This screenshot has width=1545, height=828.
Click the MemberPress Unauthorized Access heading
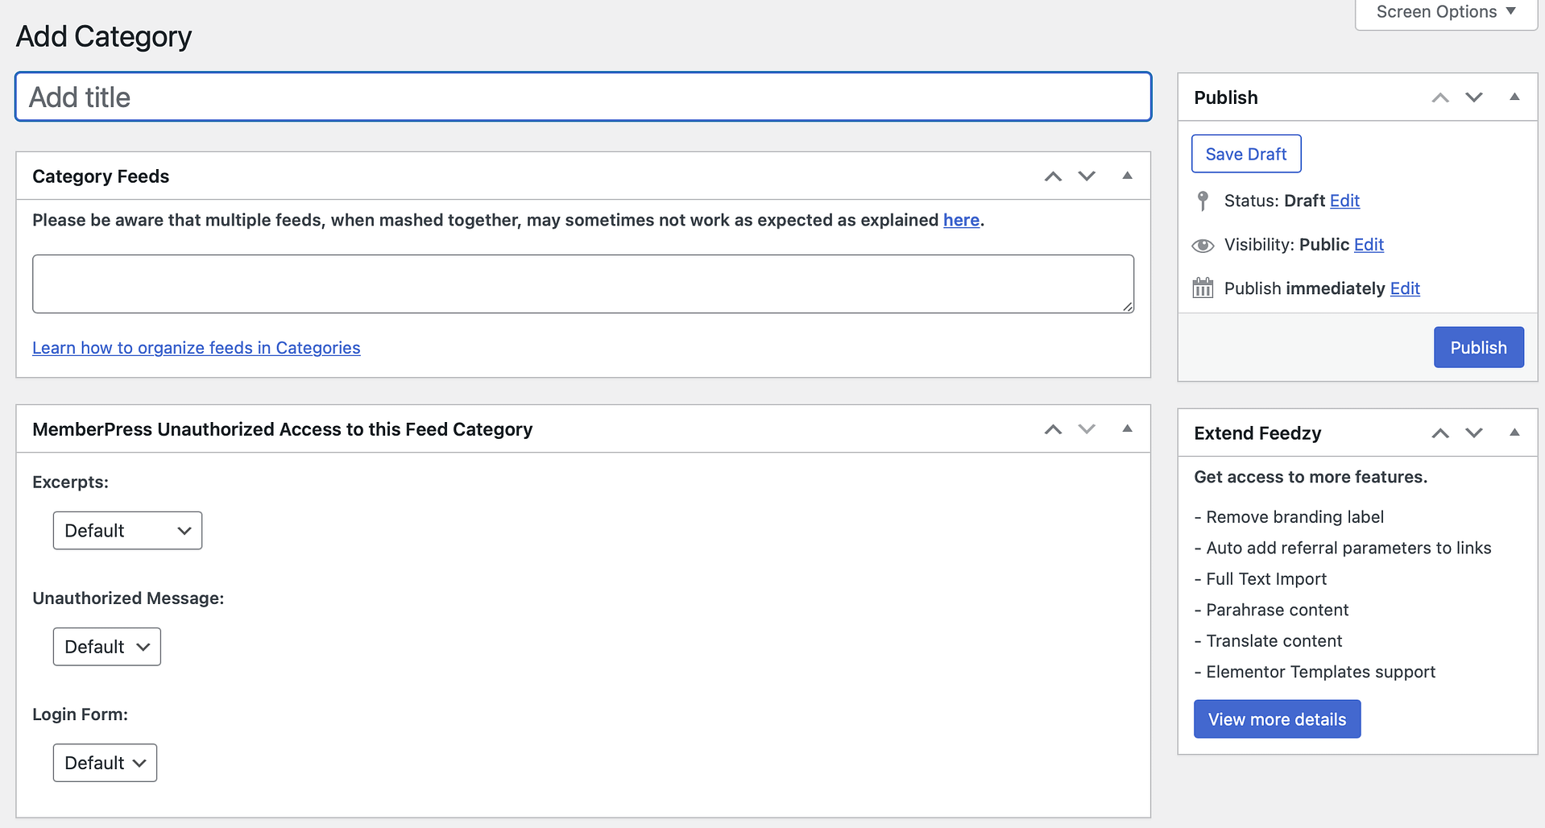283,429
